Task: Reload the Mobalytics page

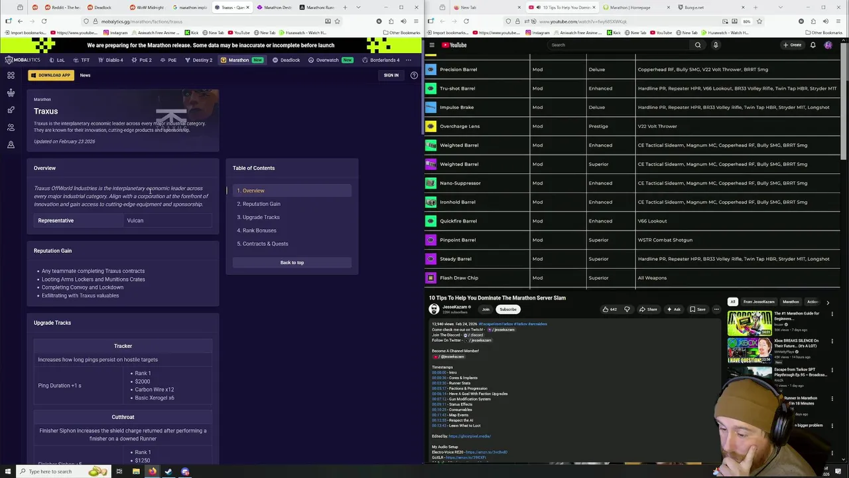Action: (44, 21)
